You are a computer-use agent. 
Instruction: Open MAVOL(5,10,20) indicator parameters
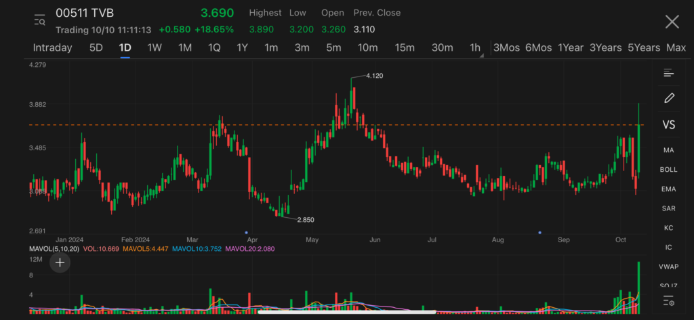[54, 249]
